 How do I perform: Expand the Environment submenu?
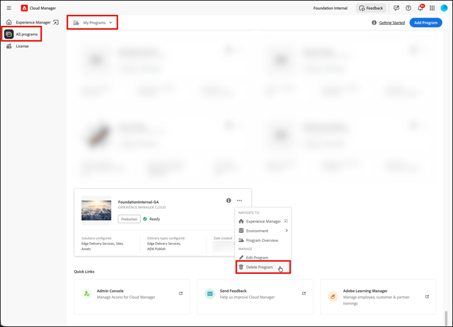coord(263,231)
